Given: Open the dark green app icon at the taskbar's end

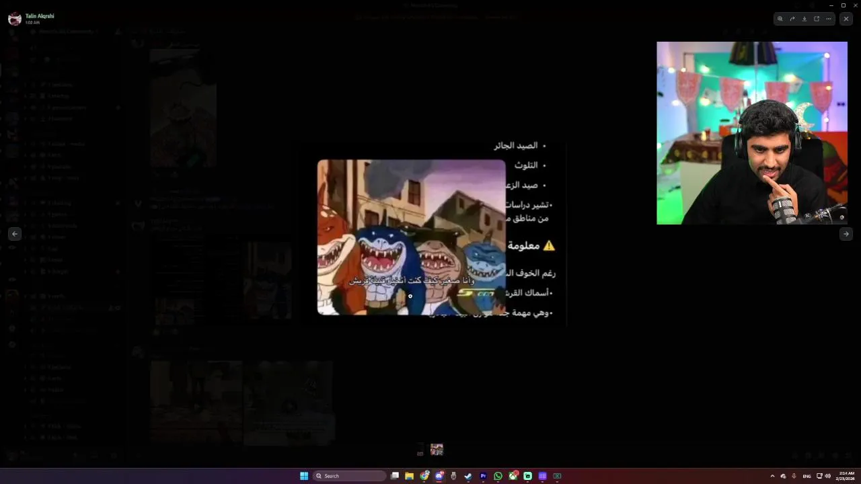Looking at the screenshot, I should pos(557,476).
